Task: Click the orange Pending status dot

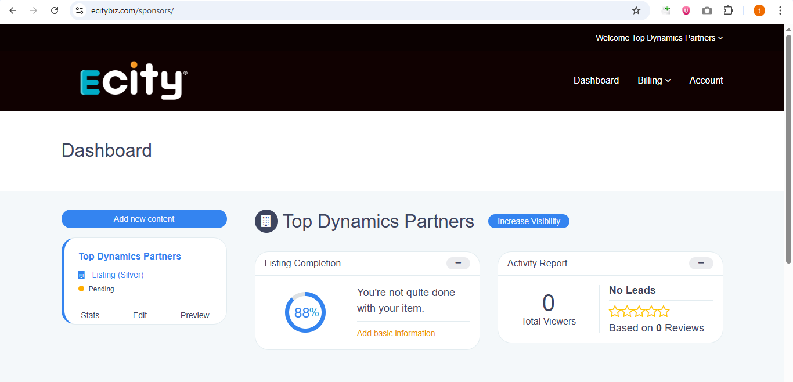Action: tap(81, 289)
